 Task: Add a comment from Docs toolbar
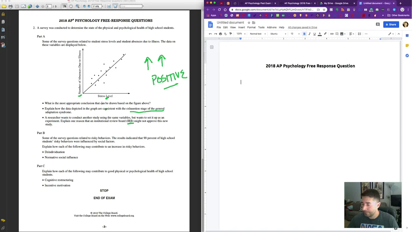[x=337, y=34]
